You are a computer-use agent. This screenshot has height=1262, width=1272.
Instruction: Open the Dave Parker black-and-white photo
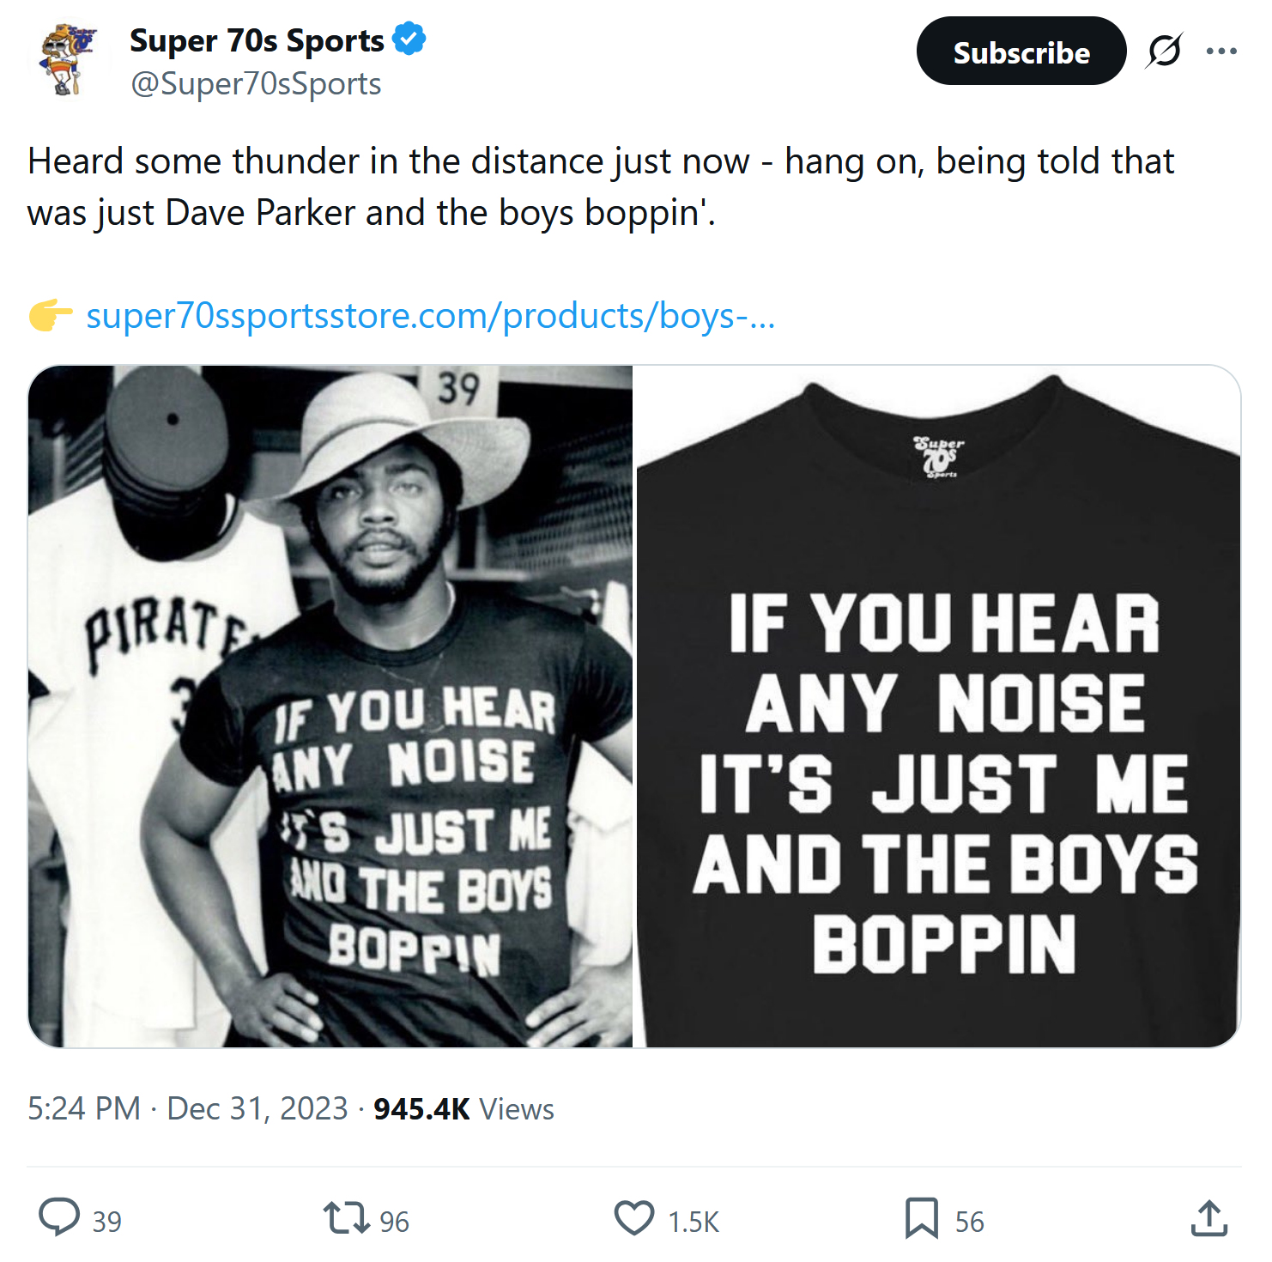(330, 706)
